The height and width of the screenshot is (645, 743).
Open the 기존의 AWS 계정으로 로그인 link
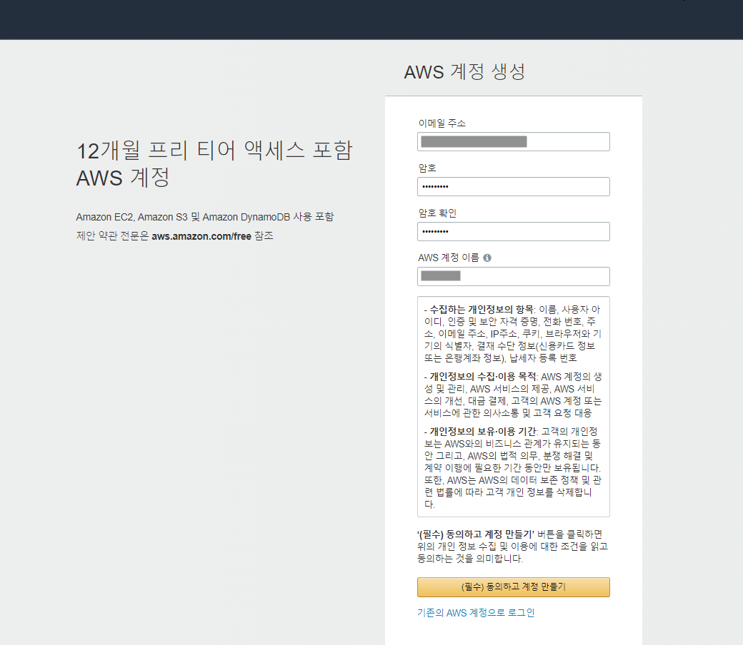(x=476, y=613)
